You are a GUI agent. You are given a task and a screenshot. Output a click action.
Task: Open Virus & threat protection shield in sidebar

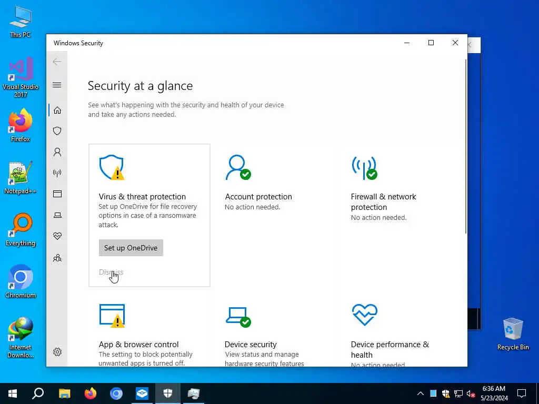pyautogui.click(x=57, y=131)
